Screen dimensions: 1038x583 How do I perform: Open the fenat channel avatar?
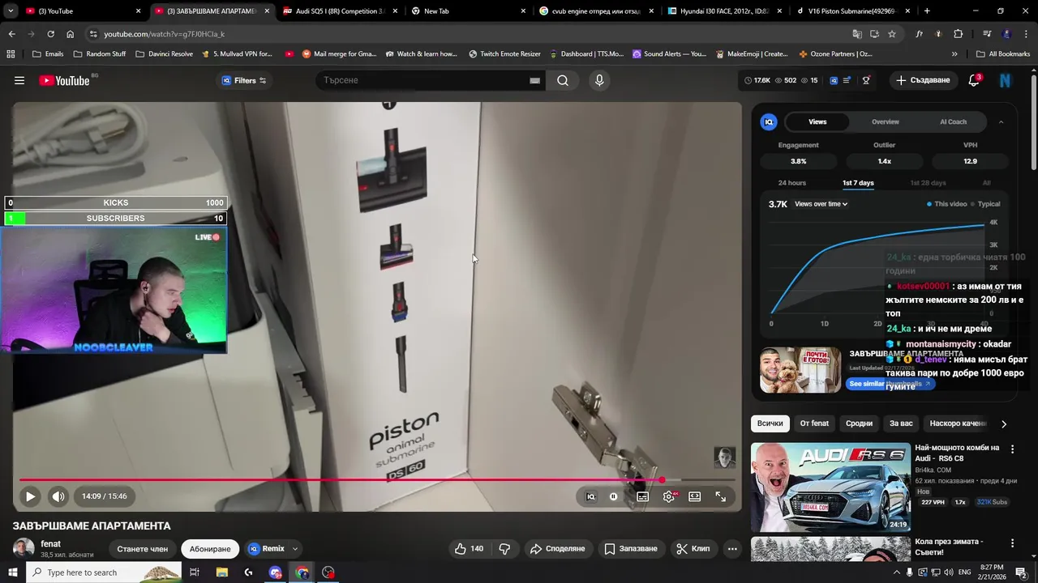tap(24, 548)
